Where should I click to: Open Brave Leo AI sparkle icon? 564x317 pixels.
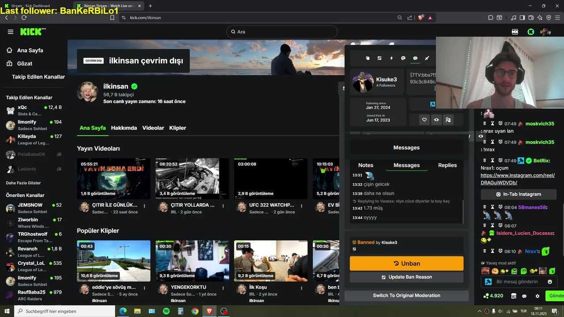pyautogui.click(x=540, y=18)
